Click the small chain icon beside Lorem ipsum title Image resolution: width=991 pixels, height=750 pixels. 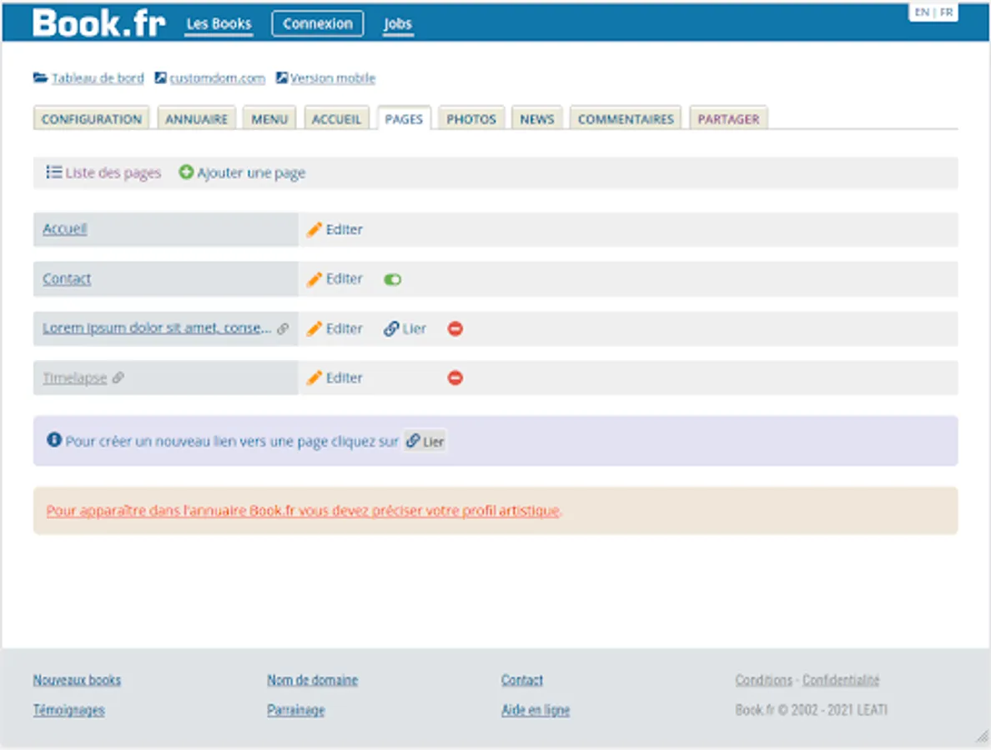[283, 328]
